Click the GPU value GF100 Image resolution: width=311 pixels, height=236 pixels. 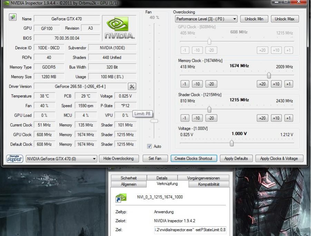coord(47,28)
